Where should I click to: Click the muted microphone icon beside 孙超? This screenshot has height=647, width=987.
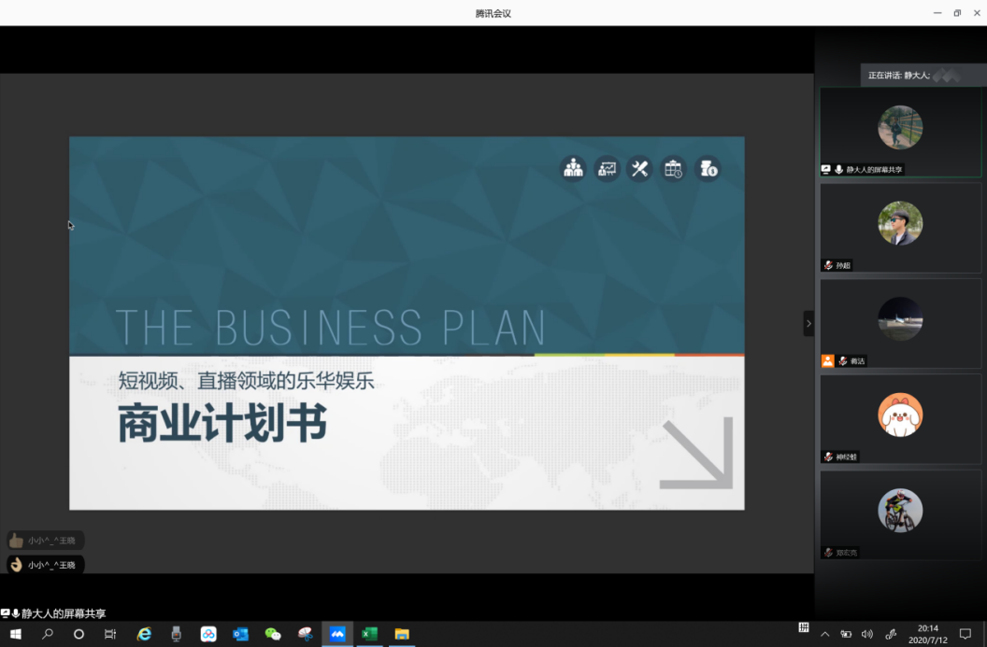[x=828, y=265]
